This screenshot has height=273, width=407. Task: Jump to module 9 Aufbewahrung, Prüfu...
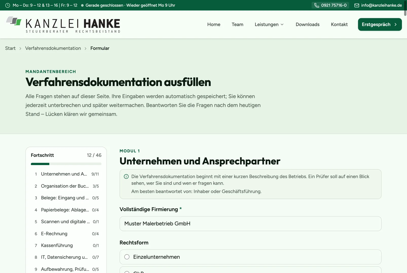coord(66,269)
